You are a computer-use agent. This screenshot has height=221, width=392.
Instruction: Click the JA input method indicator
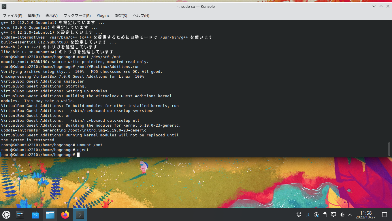tap(308, 215)
